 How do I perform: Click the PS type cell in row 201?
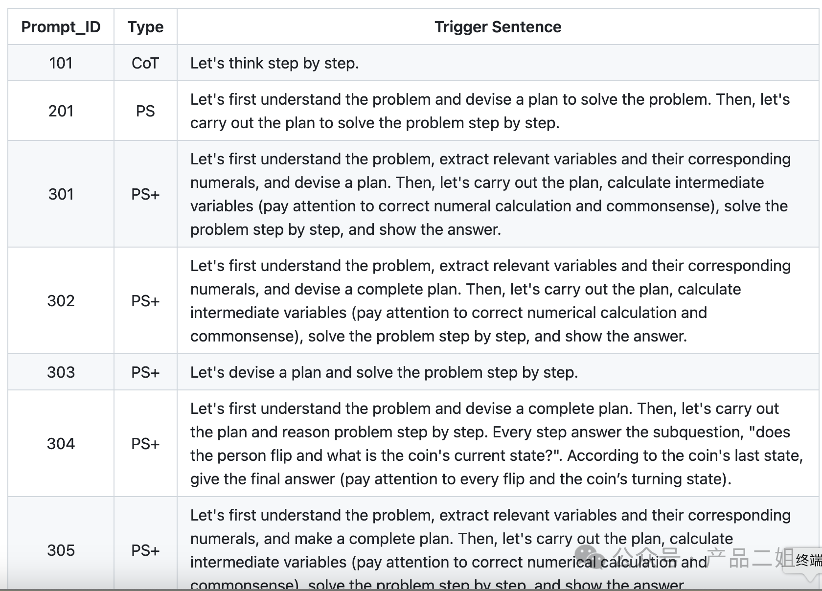pyautogui.click(x=145, y=111)
